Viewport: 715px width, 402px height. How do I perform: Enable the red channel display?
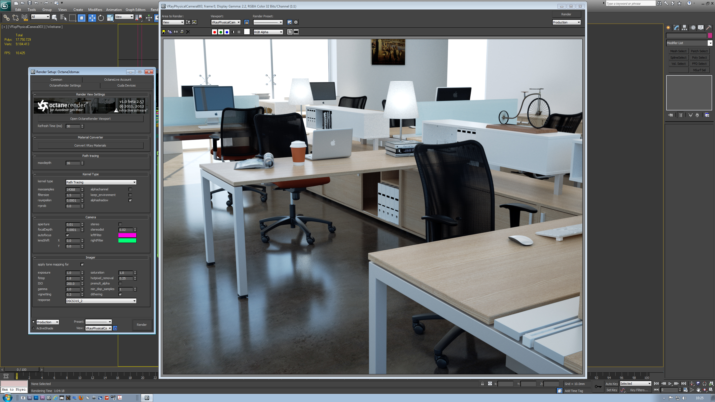pos(214,32)
